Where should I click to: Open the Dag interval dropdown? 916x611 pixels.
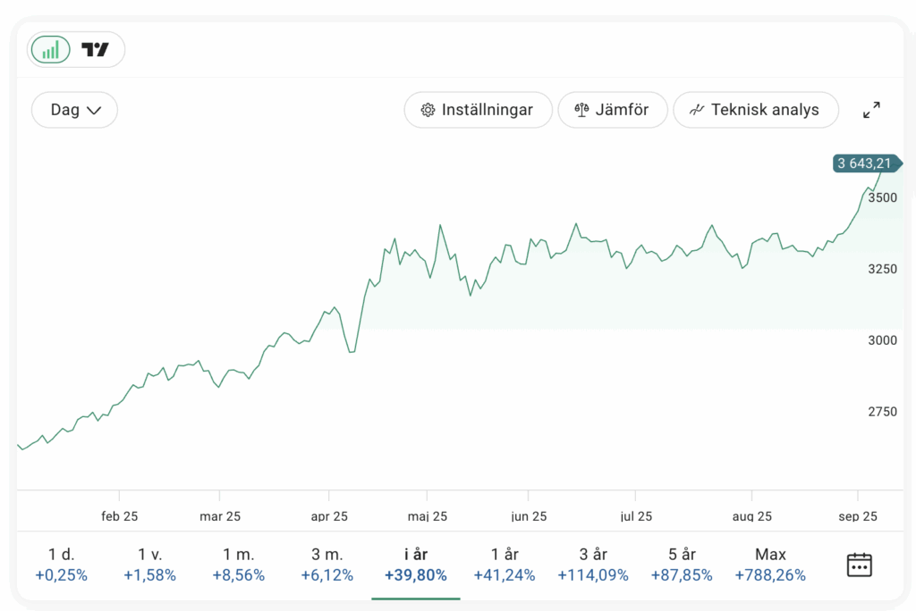pos(74,110)
